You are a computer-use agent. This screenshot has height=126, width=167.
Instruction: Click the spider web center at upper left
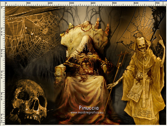pyautogui.click(x=46, y=31)
